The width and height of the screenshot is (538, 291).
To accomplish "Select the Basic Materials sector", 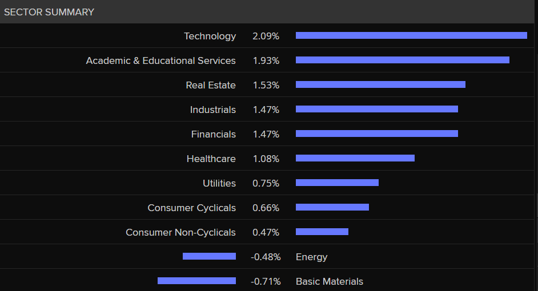I will pos(329,281).
